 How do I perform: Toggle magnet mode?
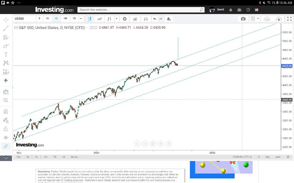pyautogui.click(x=6, y=112)
